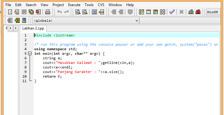Image resolution: width=224 pixels, height=115 pixels.
Task: Run the compiled program
Action: click(x=149, y=12)
